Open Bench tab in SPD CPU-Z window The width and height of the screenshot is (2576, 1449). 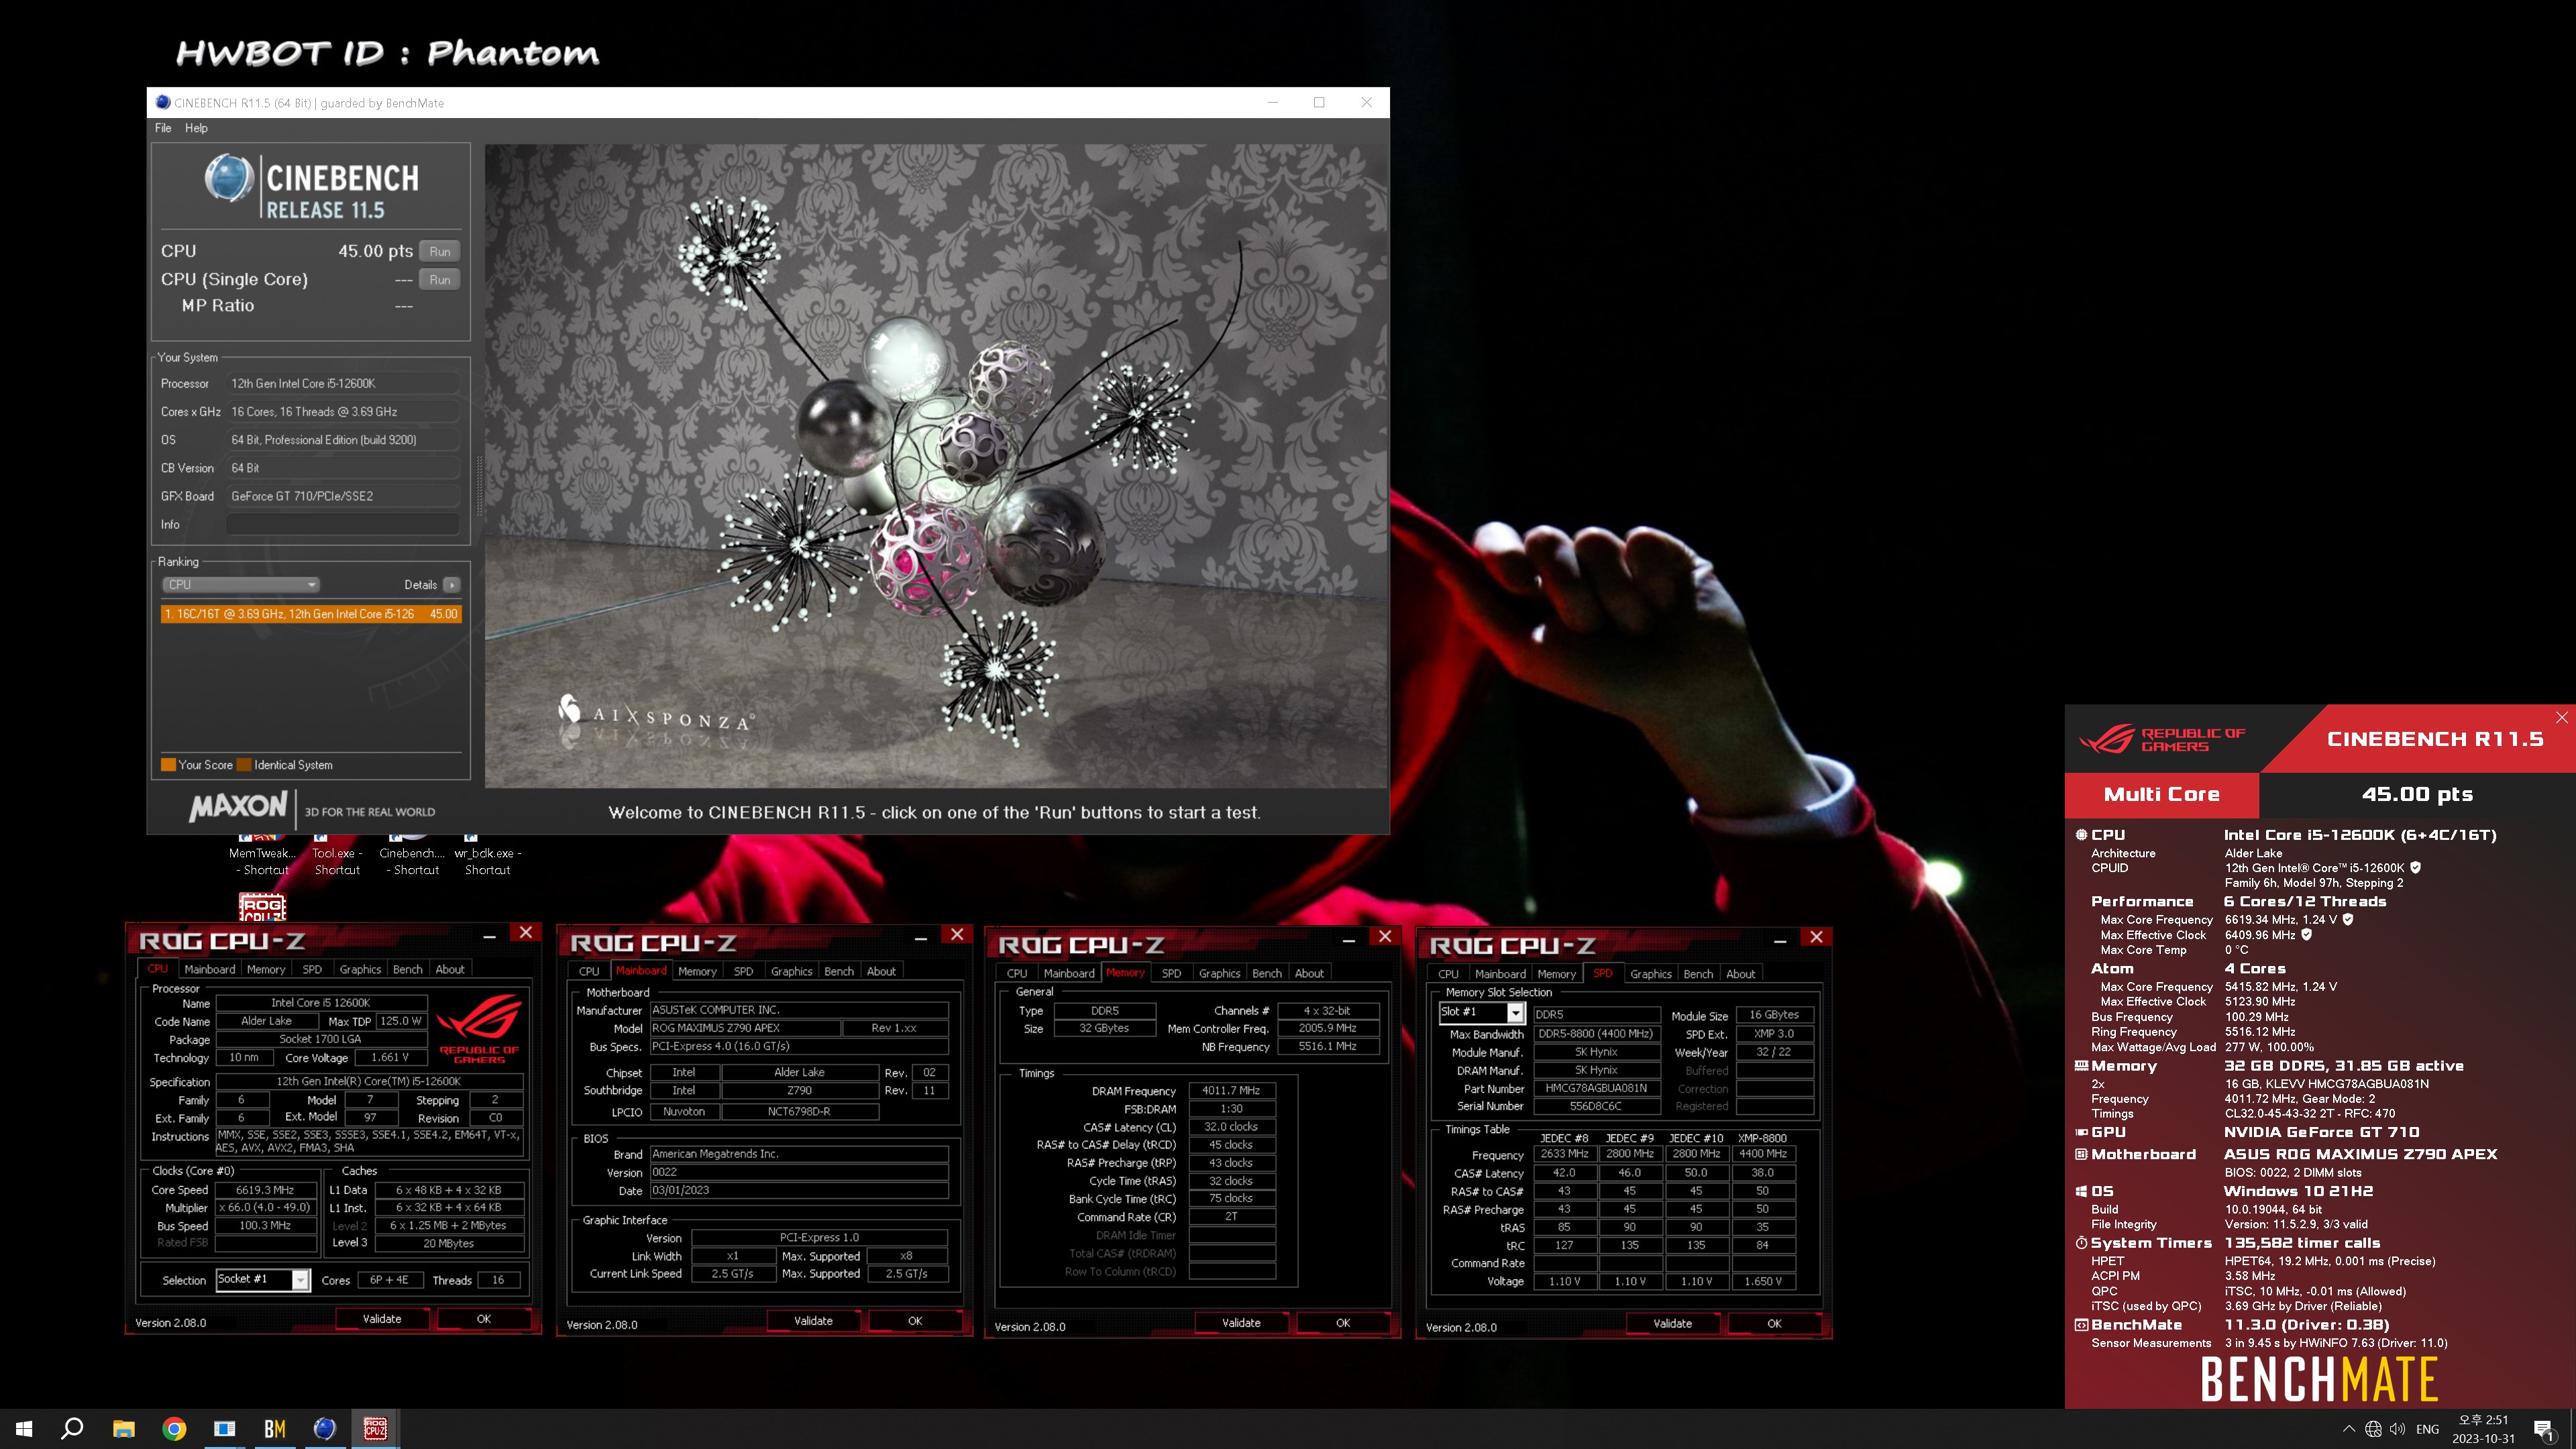[1698, 974]
